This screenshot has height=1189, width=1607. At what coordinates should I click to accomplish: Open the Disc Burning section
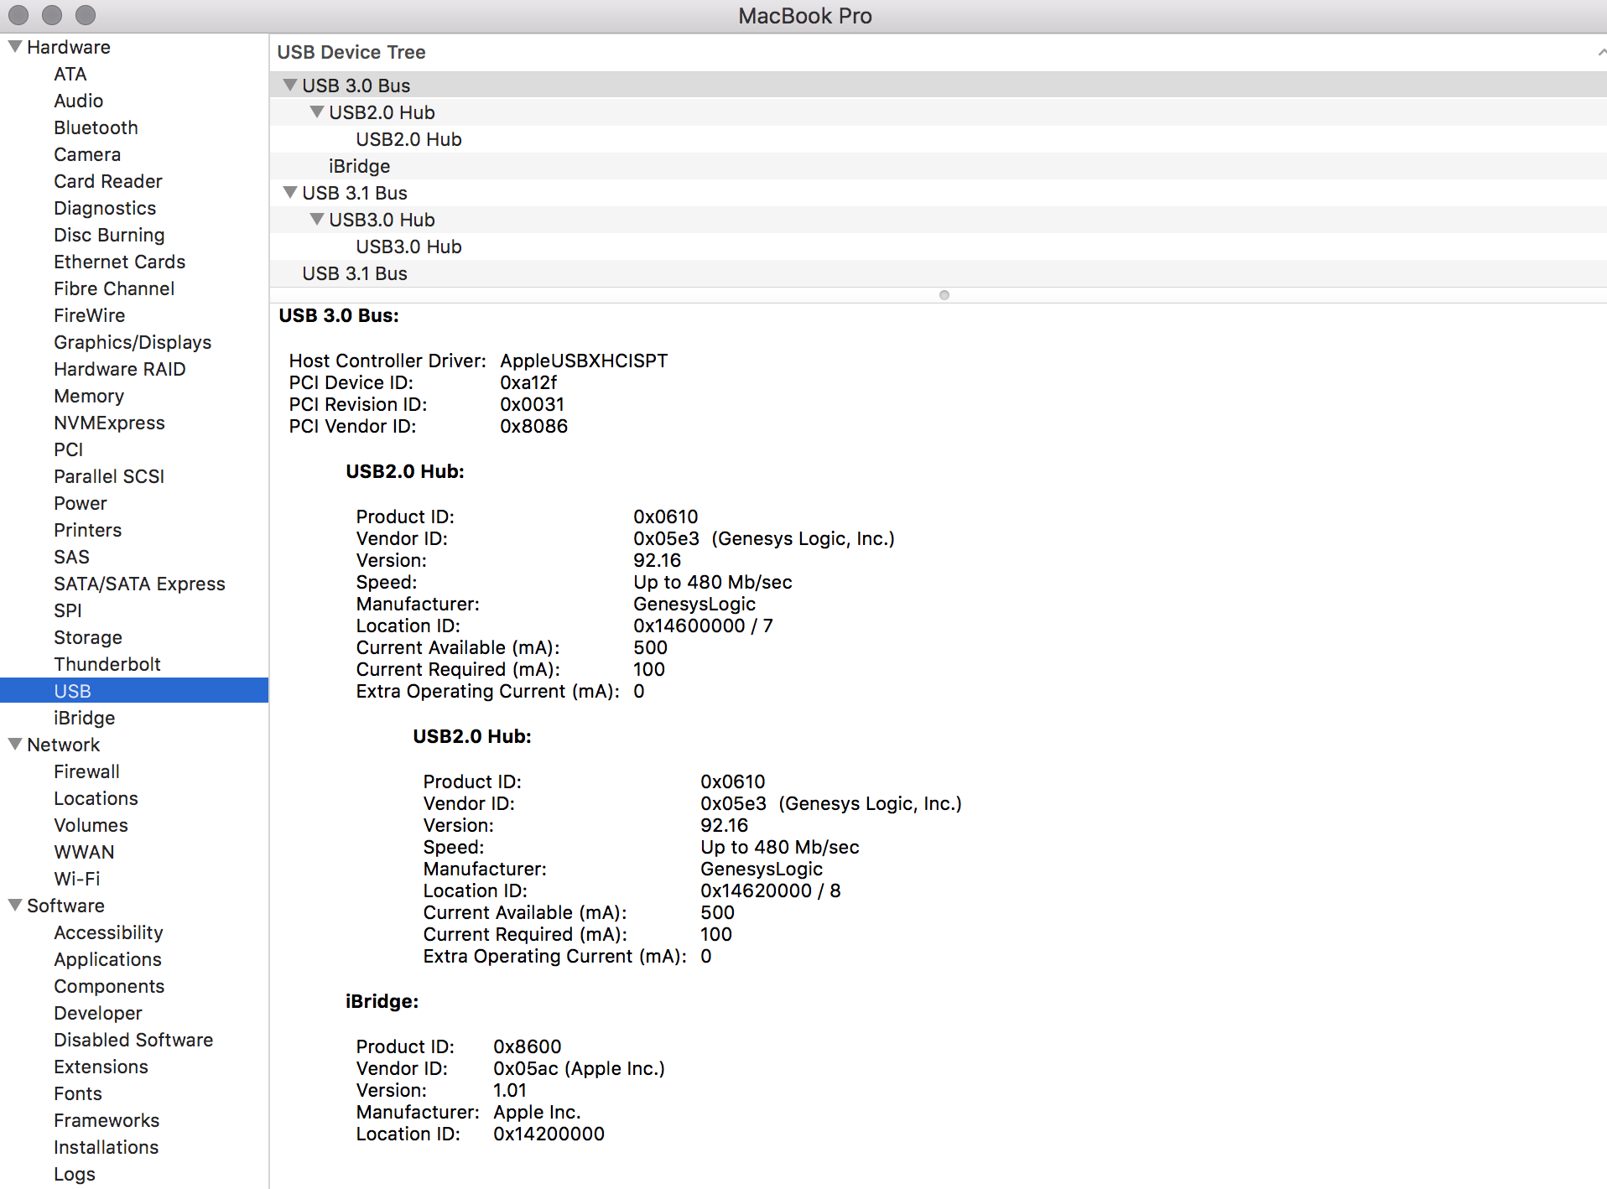[x=109, y=235]
